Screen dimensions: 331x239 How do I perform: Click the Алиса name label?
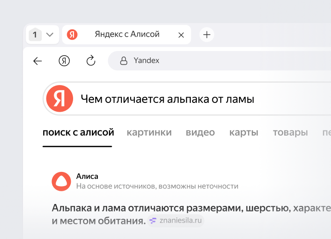point(87,176)
